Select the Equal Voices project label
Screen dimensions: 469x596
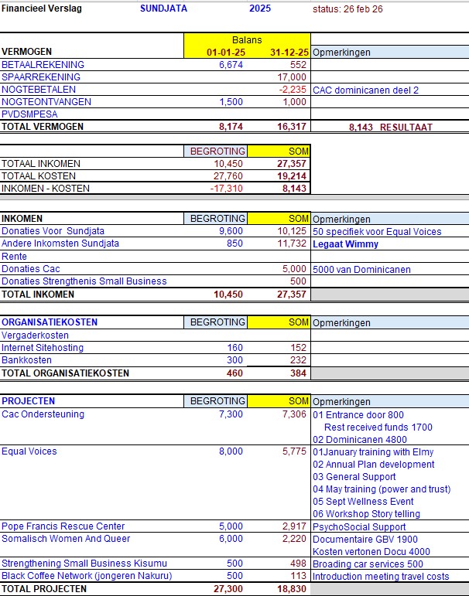29,451
